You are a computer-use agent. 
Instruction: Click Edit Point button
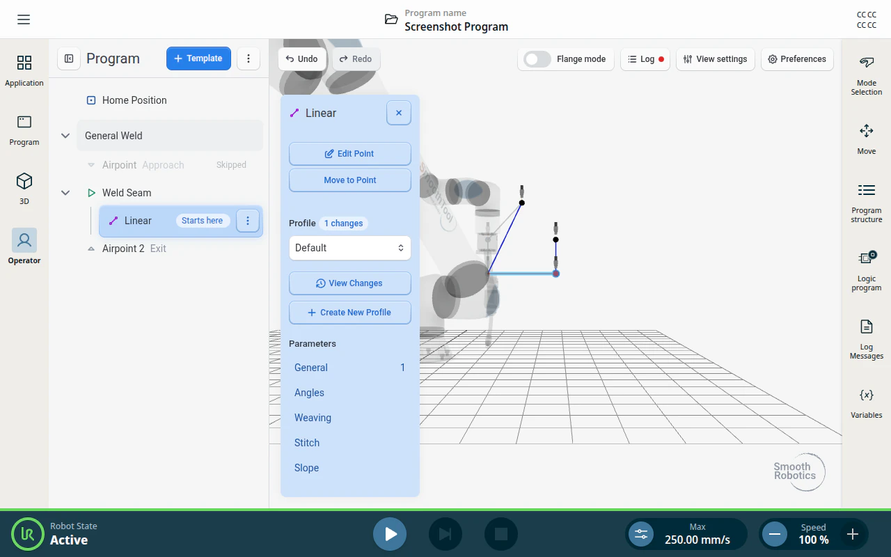(350, 154)
